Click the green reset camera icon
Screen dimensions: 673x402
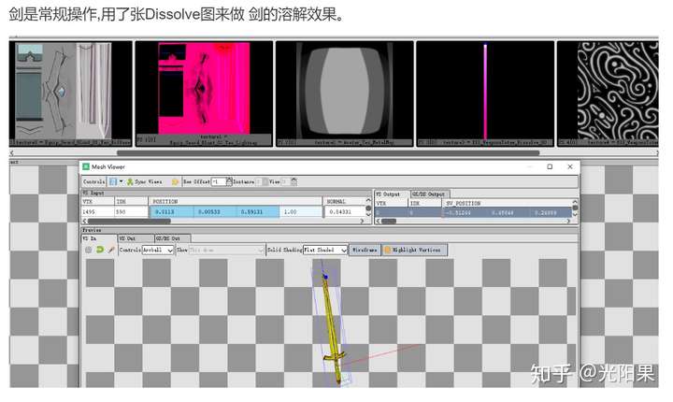click(x=100, y=250)
